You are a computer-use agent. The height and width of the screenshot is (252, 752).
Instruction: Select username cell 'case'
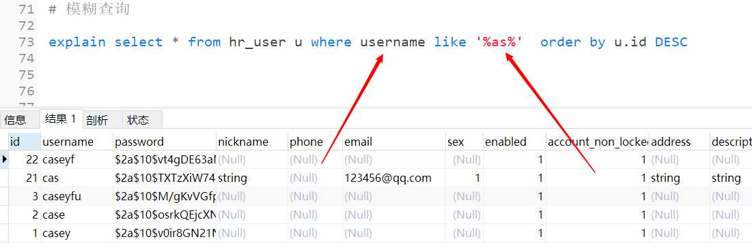[76, 215]
